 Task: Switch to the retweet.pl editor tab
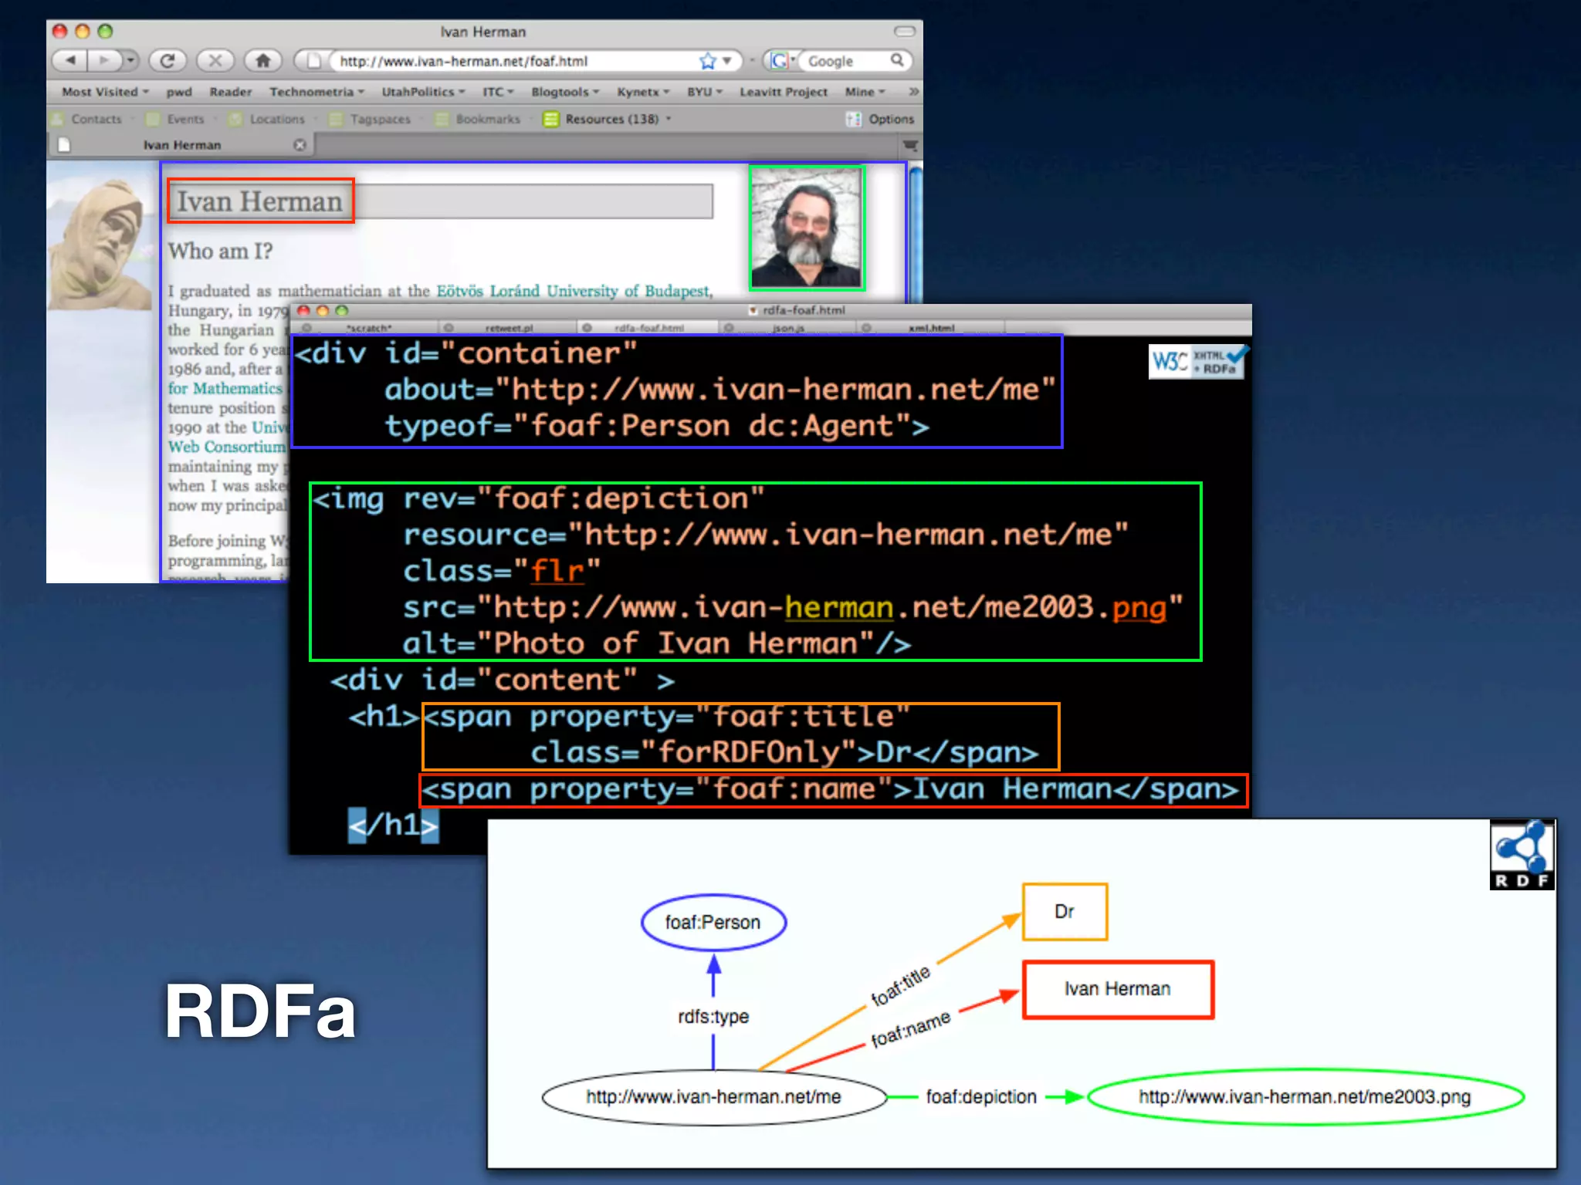tap(508, 328)
